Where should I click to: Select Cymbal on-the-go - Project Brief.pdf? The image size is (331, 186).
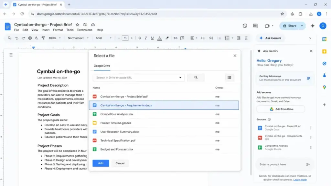click(164, 97)
